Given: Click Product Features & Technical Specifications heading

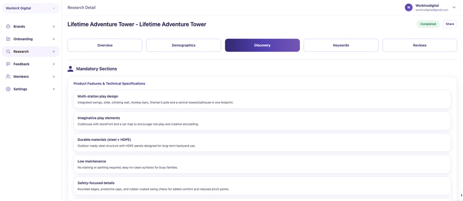Looking at the screenshot, I should click(109, 84).
